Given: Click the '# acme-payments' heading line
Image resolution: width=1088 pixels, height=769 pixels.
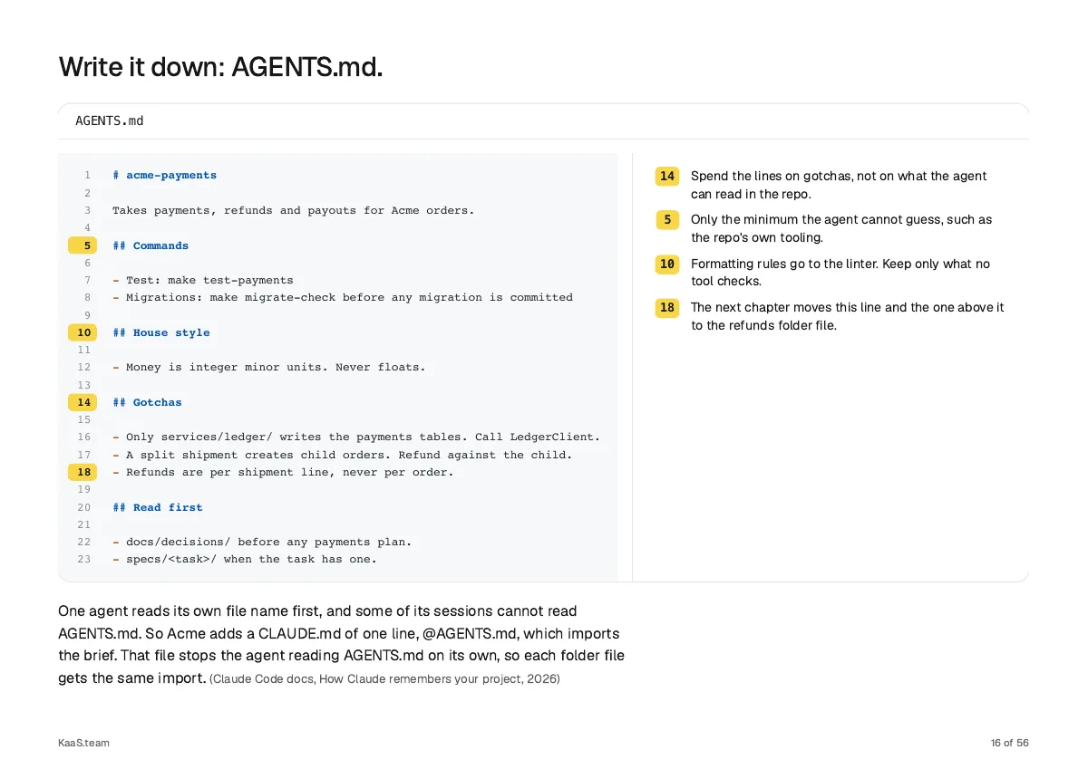Looking at the screenshot, I should tap(164, 176).
